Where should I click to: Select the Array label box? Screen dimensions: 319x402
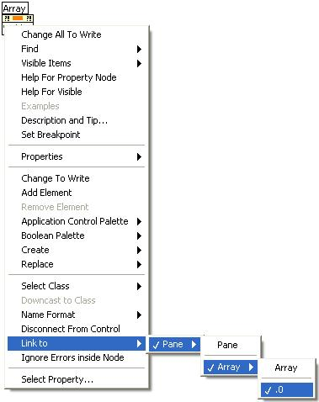click(15, 8)
